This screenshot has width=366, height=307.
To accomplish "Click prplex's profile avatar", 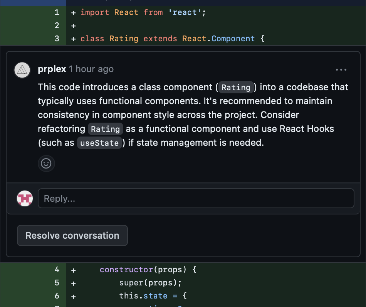I will 22,70.
